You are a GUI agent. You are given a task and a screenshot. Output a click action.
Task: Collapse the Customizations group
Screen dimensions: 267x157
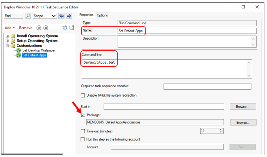coord(7,46)
